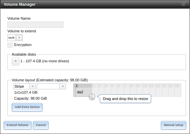Viewport: 190px width, 134px height.
Task: Click column 1 header in the layout grid
Action: [84, 86]
